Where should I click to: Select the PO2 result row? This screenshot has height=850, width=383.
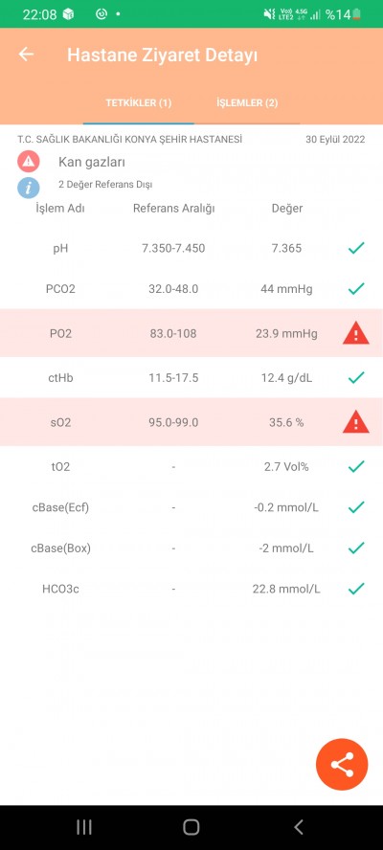tap(191, 333)
